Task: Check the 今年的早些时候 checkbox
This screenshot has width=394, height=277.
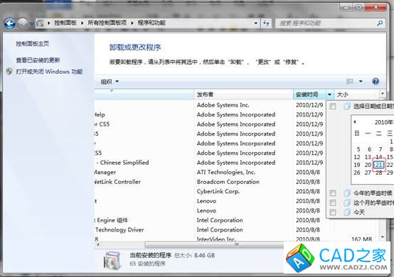Action: pyautogui.click(x=333, y=193)
